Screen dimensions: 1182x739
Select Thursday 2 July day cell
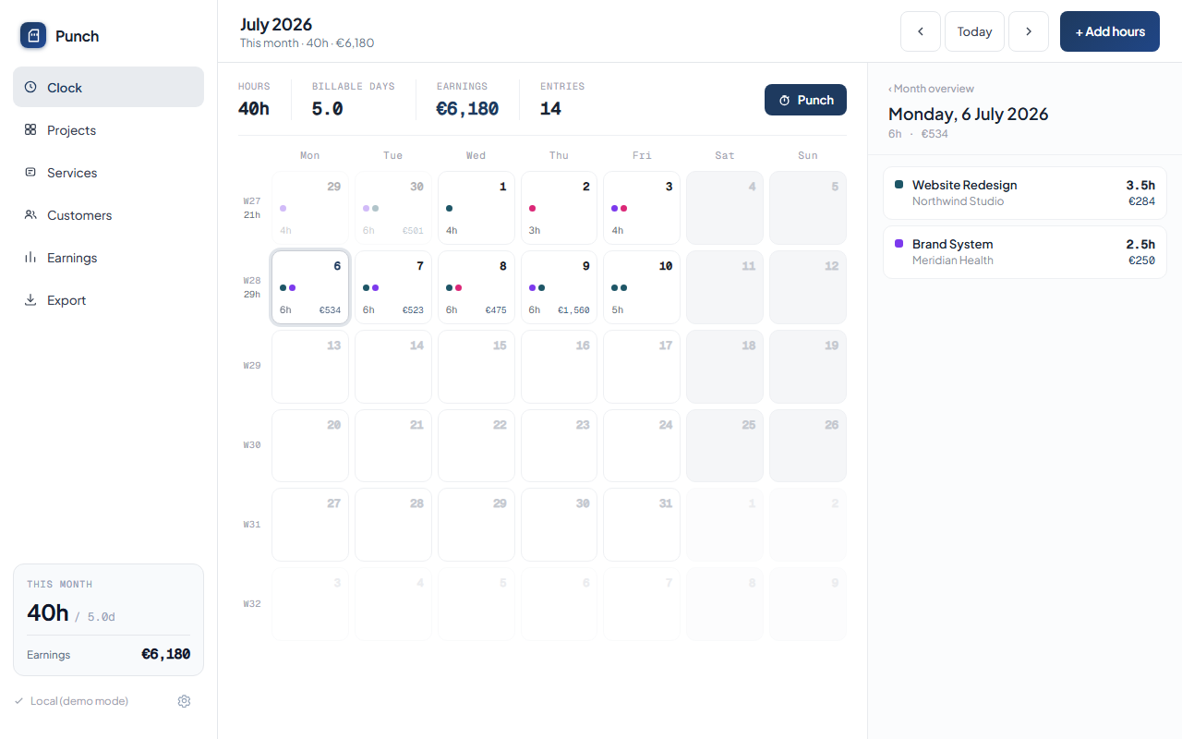click(x=560, y=208)
